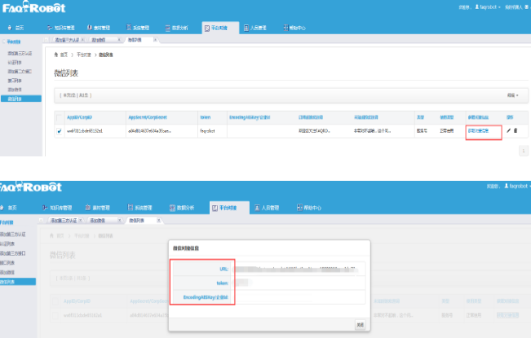Open 人员管理 menu in lower screenshot
531x338 pixels.
pos(267,208)
